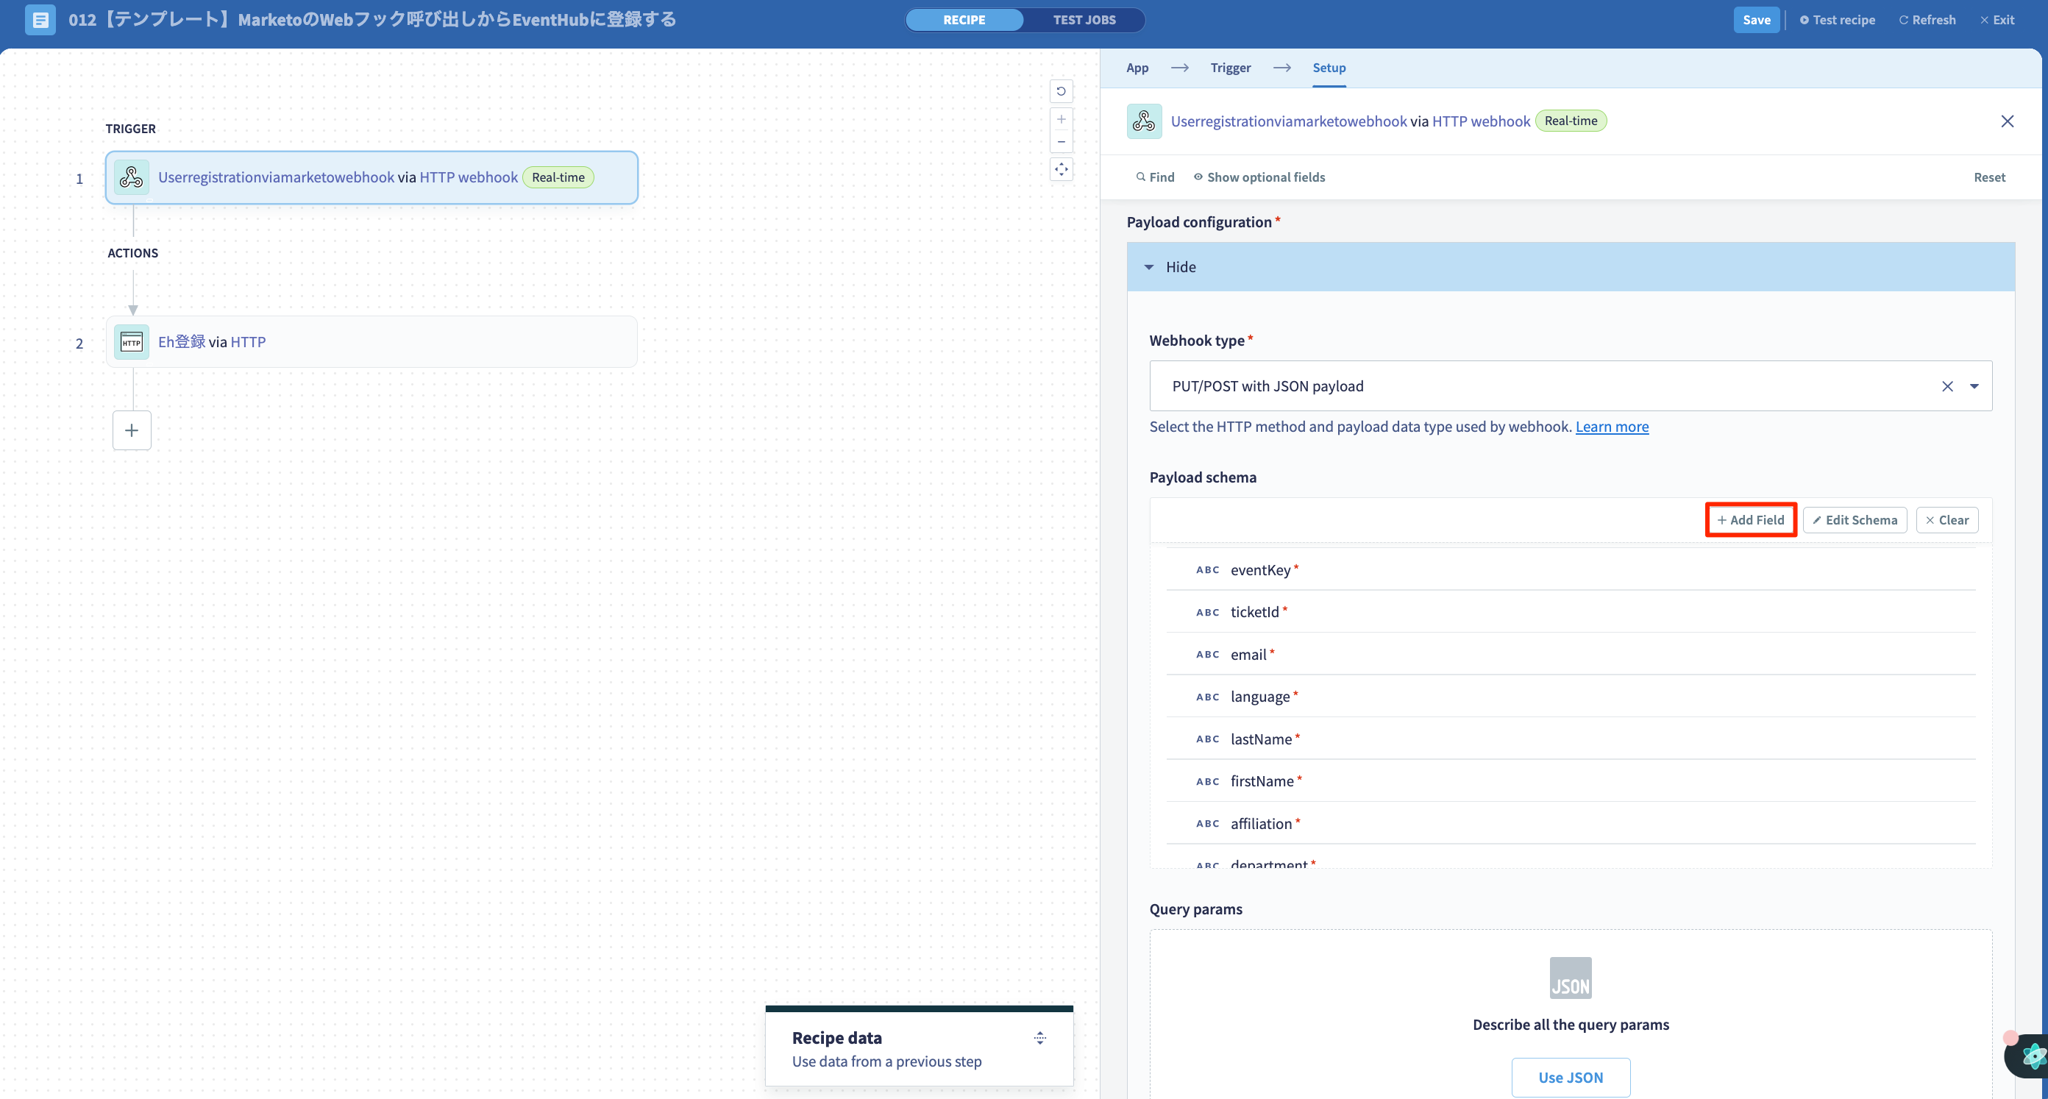Image resolution: width=2048 pixels, height=1099 pixels.
Task: Click the ABC type icon beside eventKey
Action: [x=1208, y=570]
